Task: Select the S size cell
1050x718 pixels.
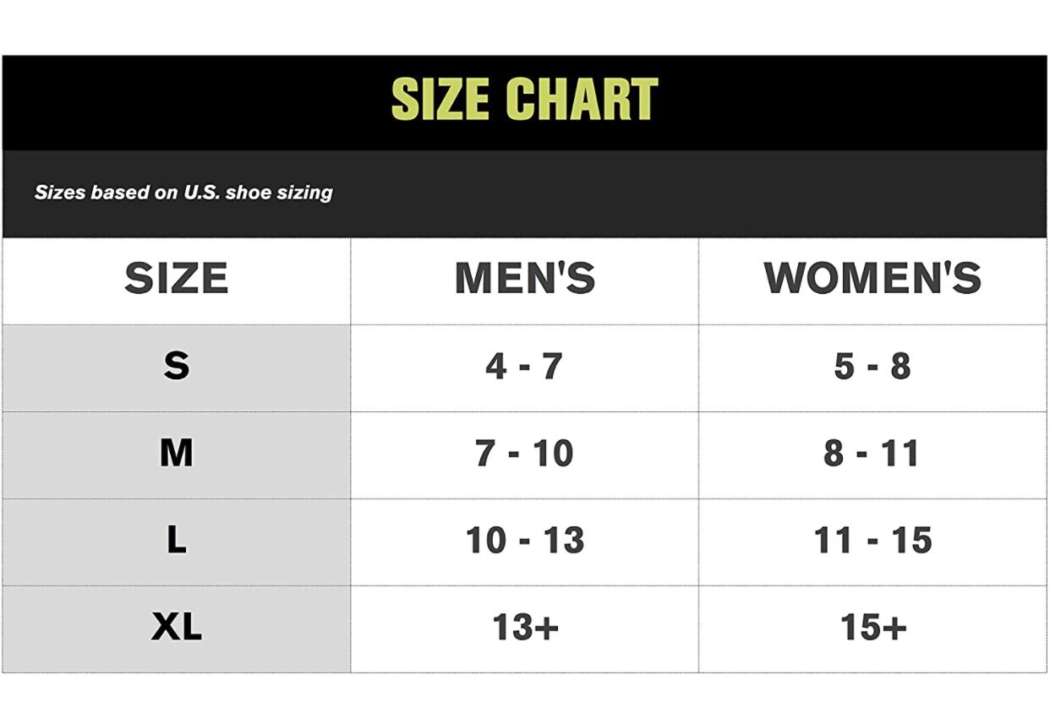Action: pos(177,367)
